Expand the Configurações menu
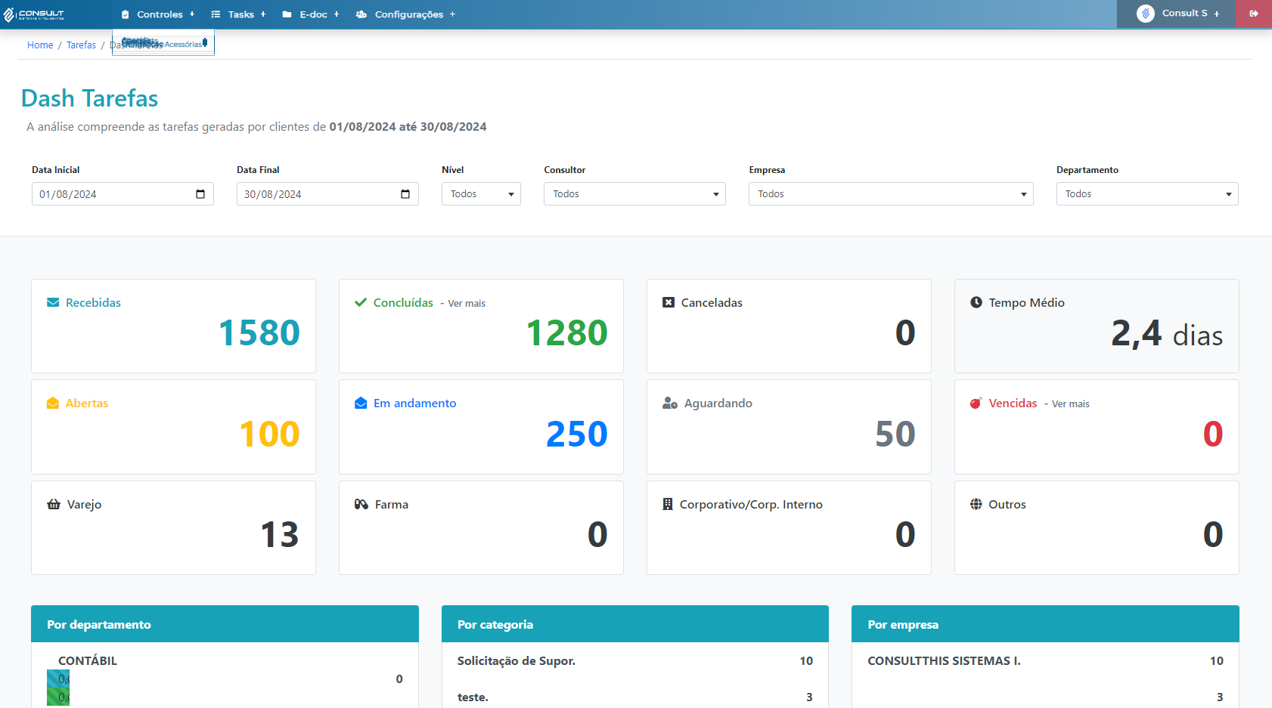Image resolution: width=1272 pixels, height=708 pixels. tap(405, 14)
